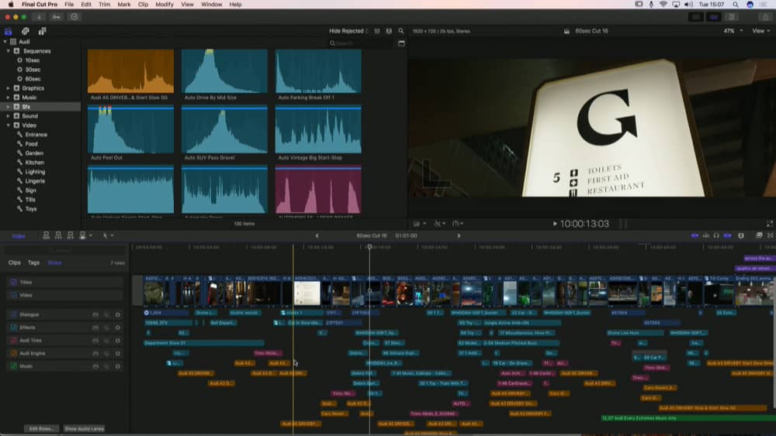Open the Libraries sidebar icon
Screen dimensions: 776x436
pos(8,31)
